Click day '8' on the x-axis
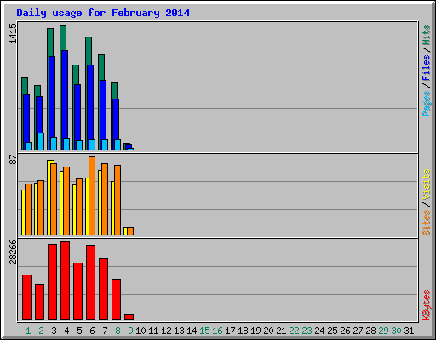Screen dimensions: 436x340 click(x=118, y=331)
